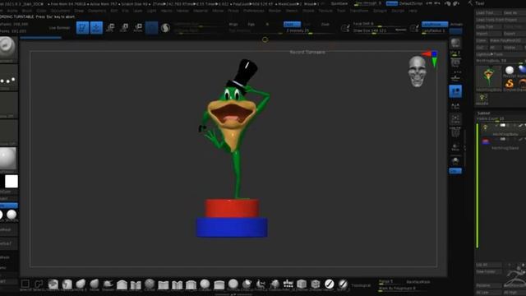Pick the last slash curve brush icon
The image size is (526, 296).
coord(343,284)
